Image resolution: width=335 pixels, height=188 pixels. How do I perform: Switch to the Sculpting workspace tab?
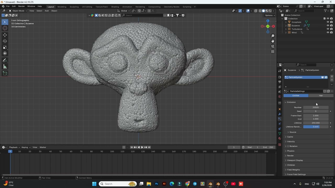[74, 7]
